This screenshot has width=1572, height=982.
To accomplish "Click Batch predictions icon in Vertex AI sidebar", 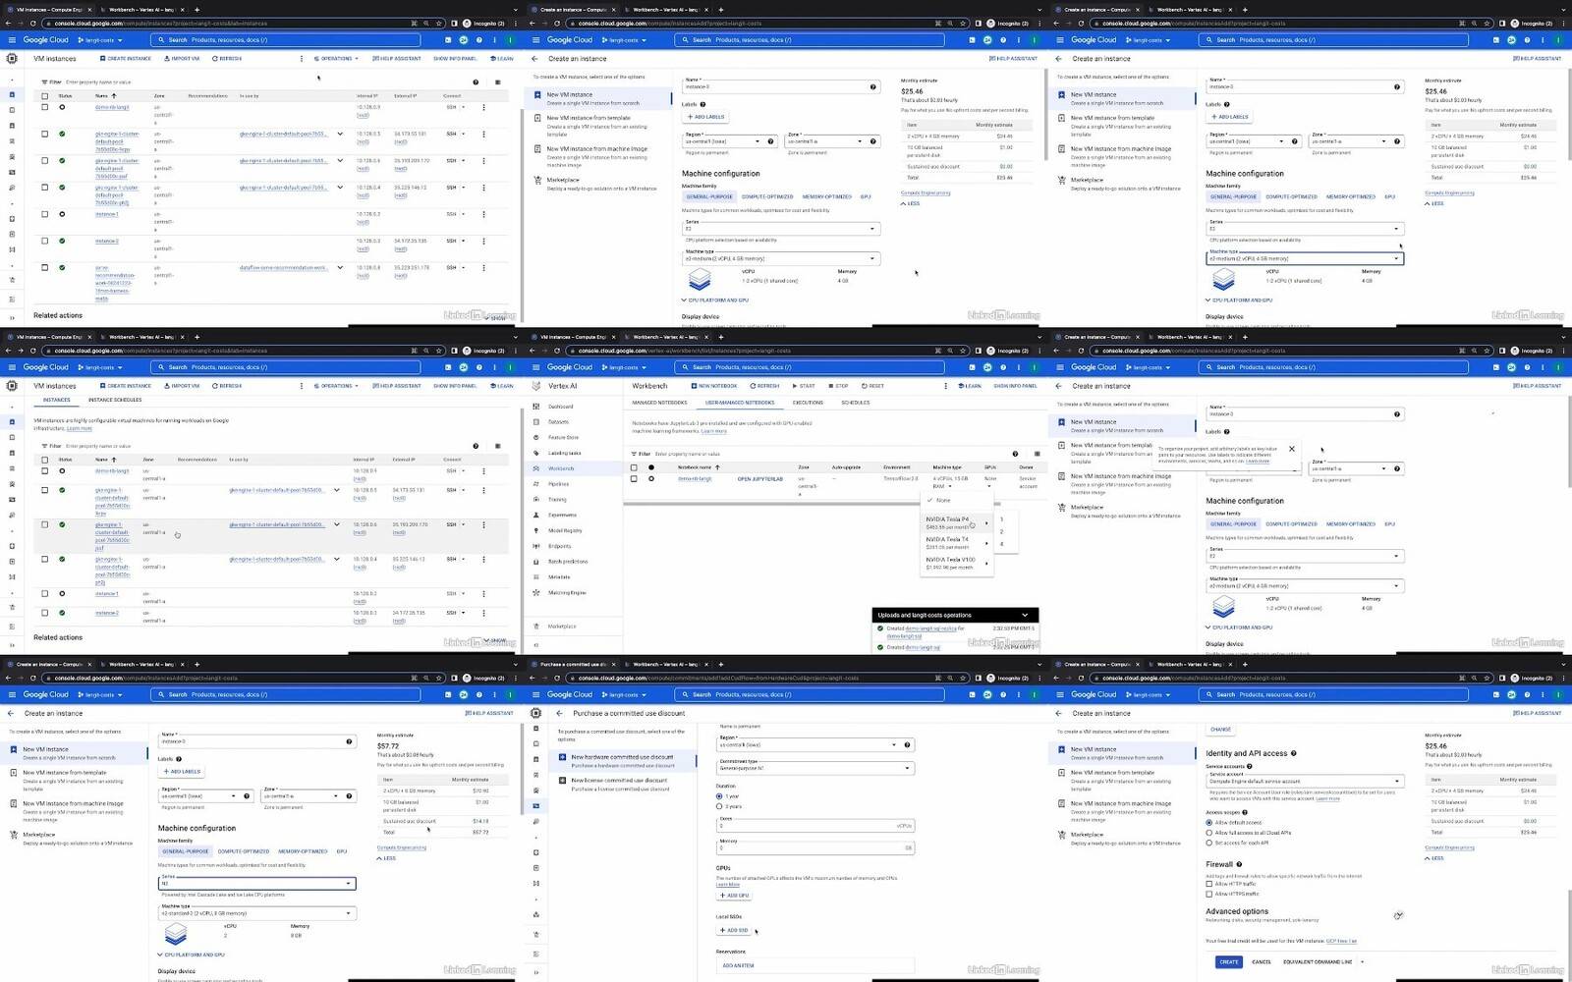I will point(535,562).
